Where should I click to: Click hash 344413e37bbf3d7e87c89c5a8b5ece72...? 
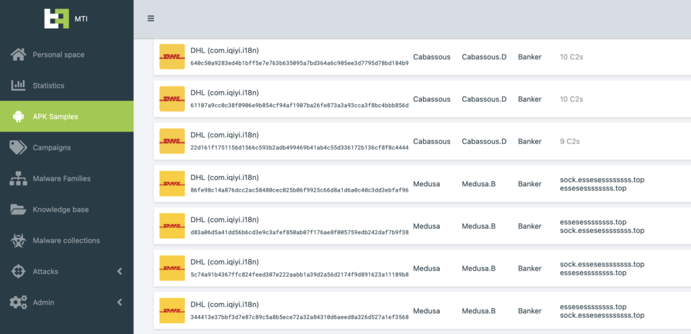tap(300, 317)
